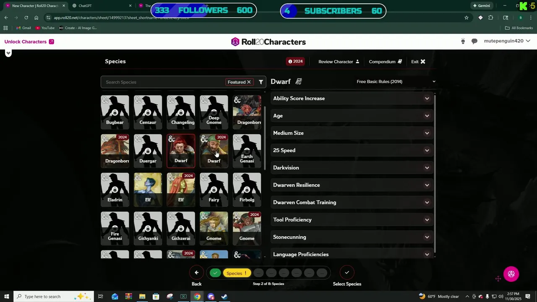The image size is (537, 302).
Task: Select the locked Centaur species card
Action: (148, 112)
